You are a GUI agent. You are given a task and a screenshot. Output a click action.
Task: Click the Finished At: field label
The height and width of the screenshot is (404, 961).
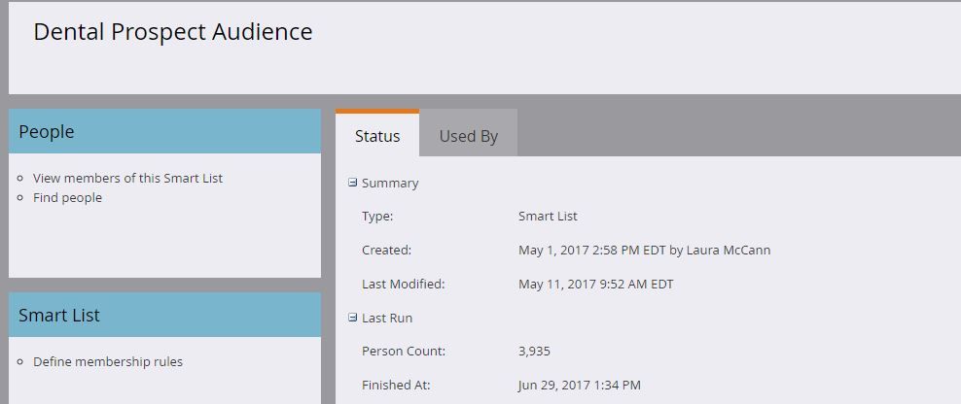(397, 385)
